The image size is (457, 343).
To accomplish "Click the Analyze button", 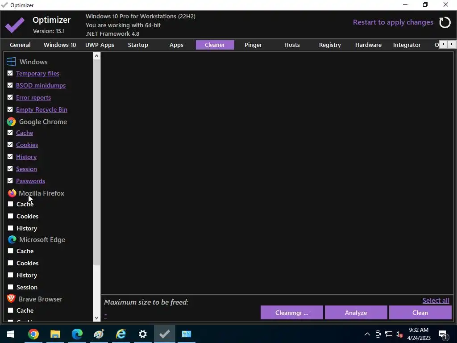I will click(356, 313).
